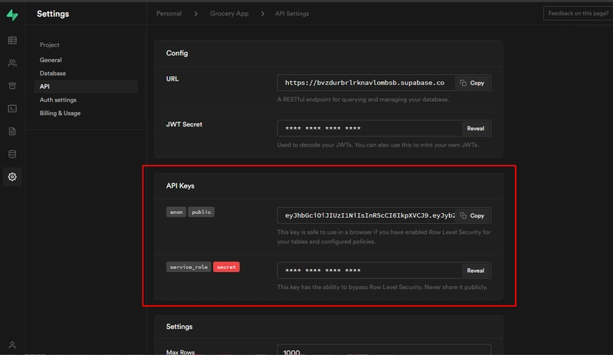Click the Max Rows input field

coord(384,350)
